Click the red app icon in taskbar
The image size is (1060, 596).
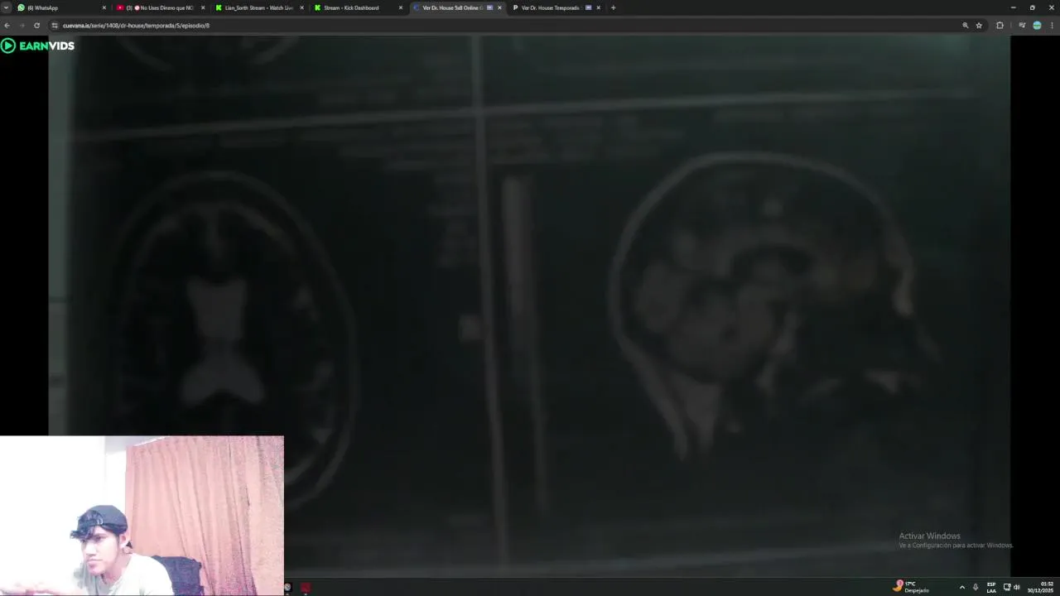(305, 588)
